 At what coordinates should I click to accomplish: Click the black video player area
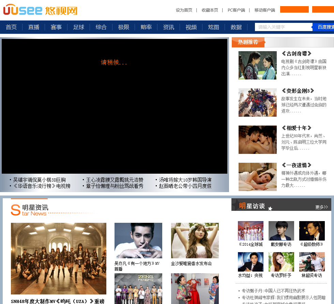[x=115, y=106]
